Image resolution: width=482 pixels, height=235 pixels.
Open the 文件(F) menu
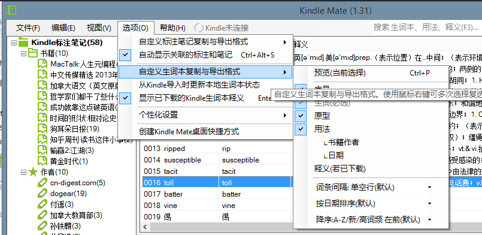tap(28, 28)
